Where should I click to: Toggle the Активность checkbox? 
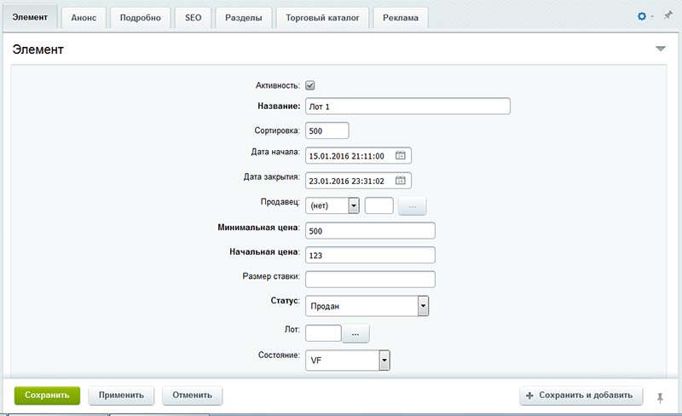(x=310, y=85)
